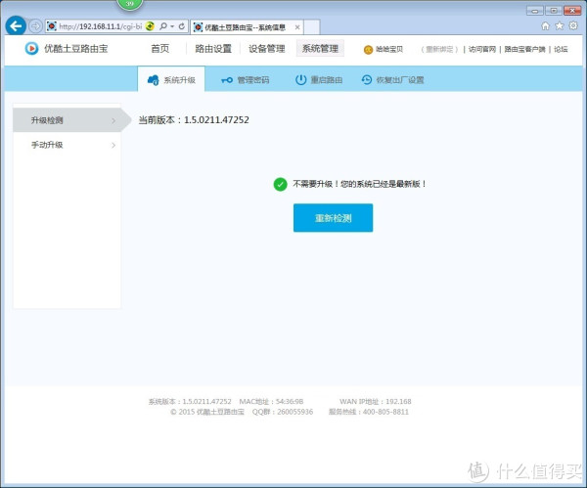The width and height of the screenshot is (587, 488).
Task: Open a new blank browser tab
Action: (x=311, y=27)
